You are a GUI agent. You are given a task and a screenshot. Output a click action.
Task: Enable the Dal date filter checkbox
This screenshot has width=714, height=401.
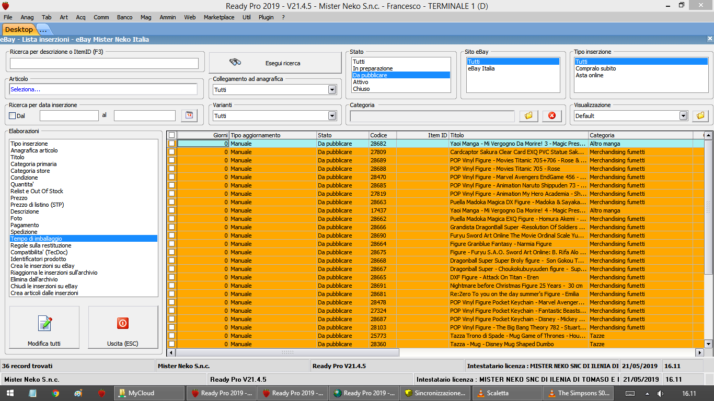coord(13,116)
